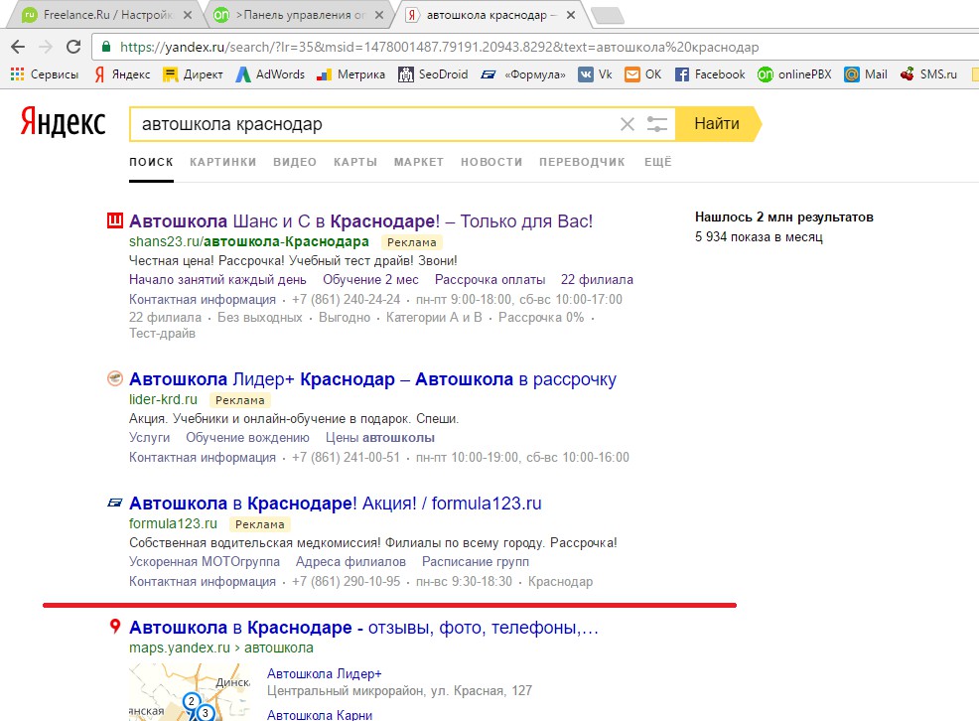Expand the ЕЩЁ menu of services
The image size is (979, 721).
tap(658, 162)
